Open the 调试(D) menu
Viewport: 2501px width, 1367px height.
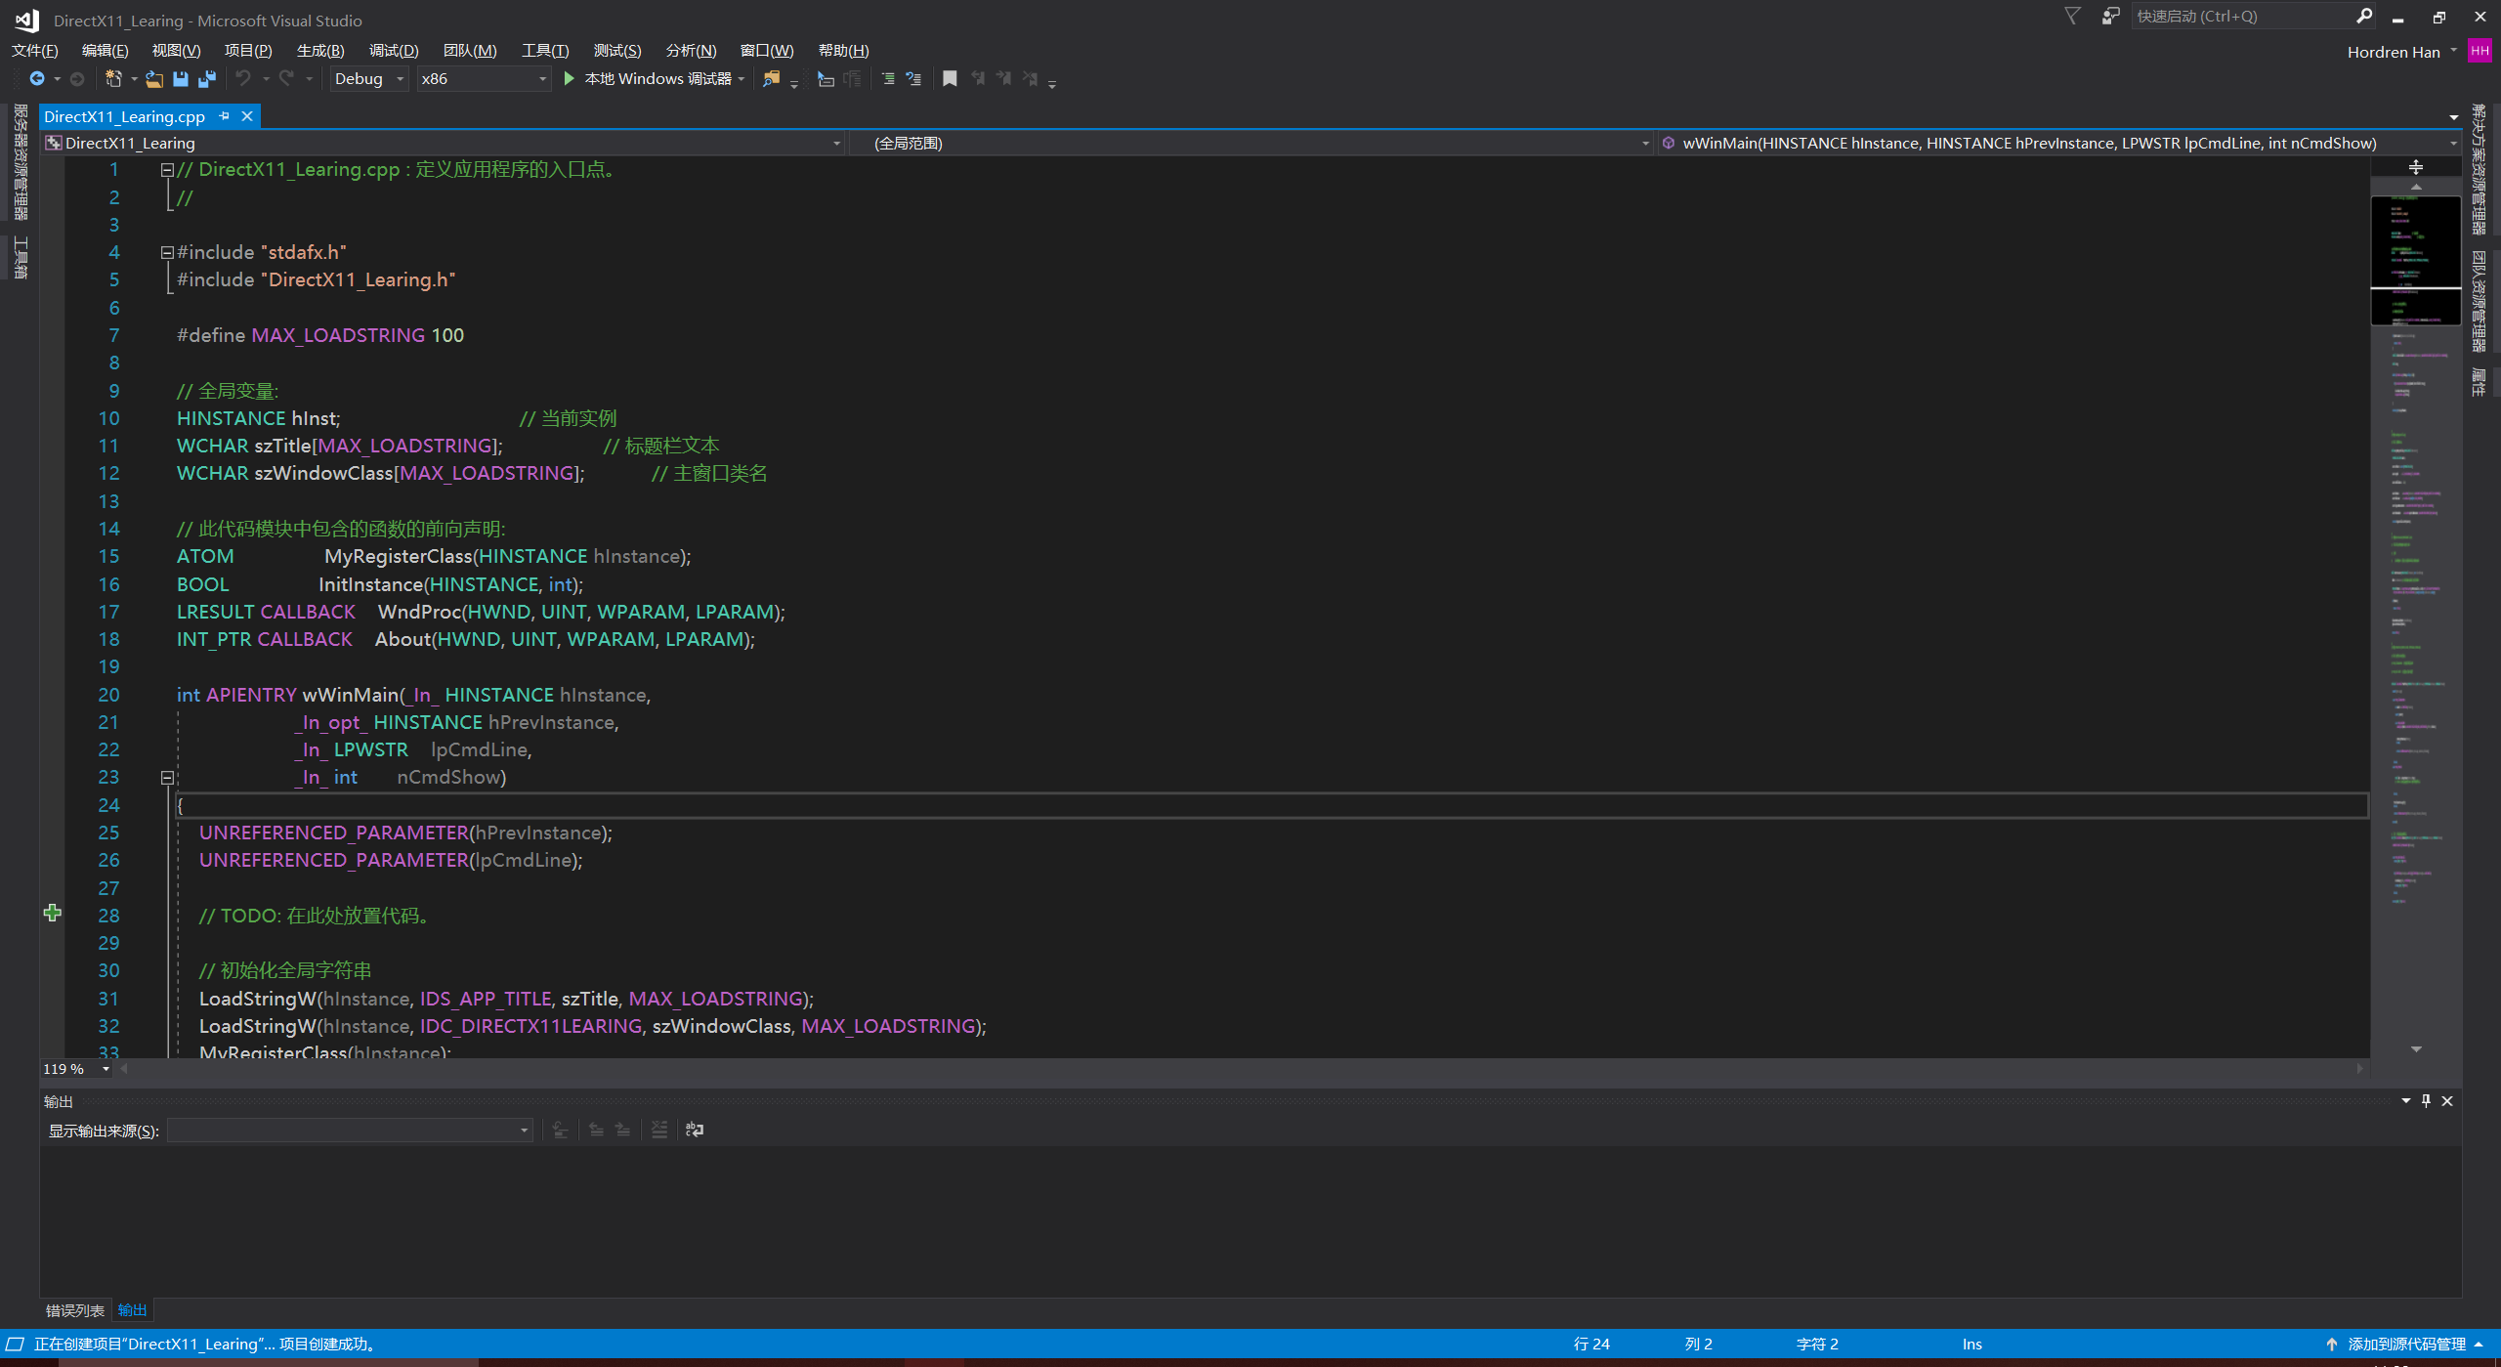coord(393,51)
